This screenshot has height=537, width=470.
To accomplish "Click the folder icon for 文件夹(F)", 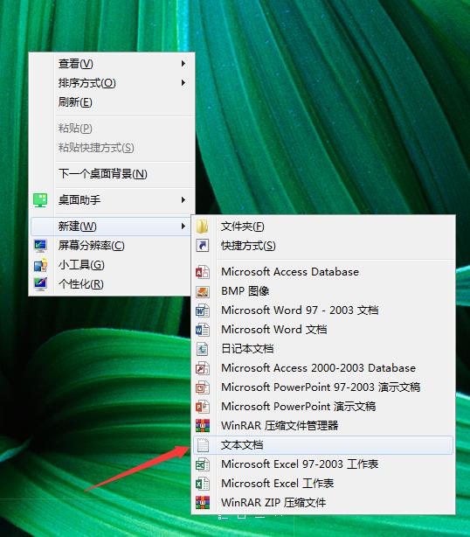I will 202,227.
